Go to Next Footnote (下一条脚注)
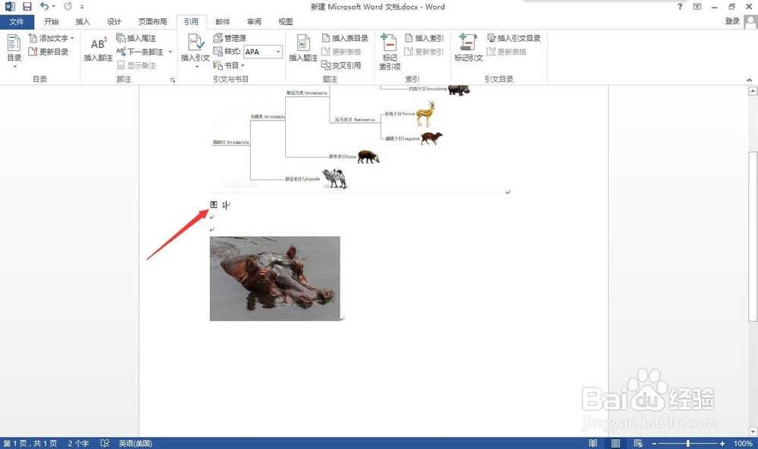This screenshot has width=758, height=449. (x=141, y=52)
